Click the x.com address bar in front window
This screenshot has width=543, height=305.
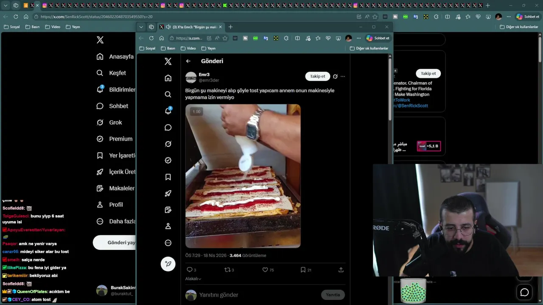pyautogui.click(x=189, y=38)
